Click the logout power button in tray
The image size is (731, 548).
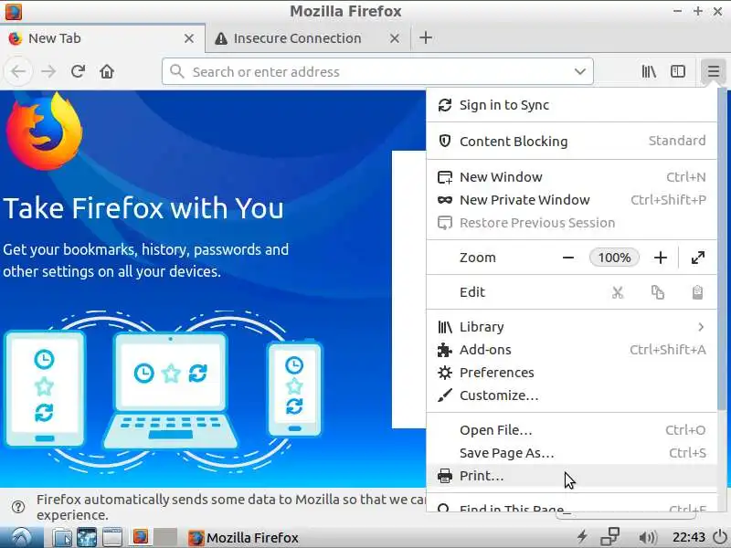[x=720, y=537]
